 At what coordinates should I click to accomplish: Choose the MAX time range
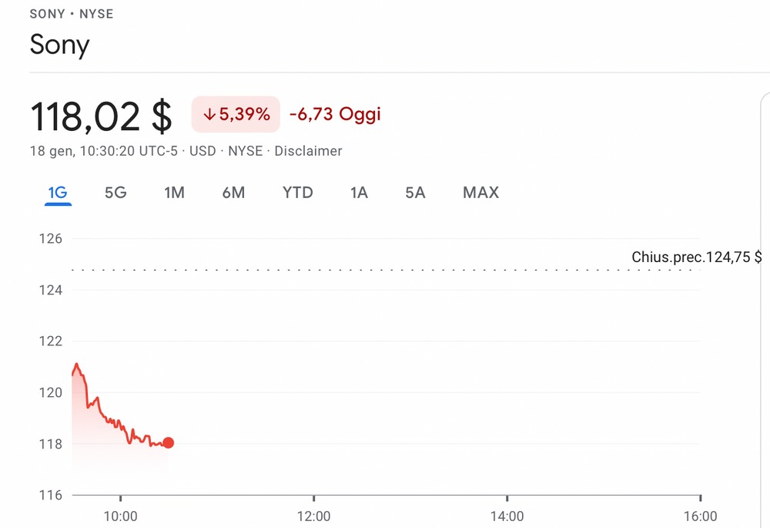click(480, 193)
